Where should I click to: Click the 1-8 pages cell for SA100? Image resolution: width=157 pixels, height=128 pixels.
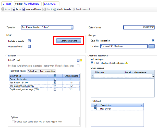click(x=71, y=83)
